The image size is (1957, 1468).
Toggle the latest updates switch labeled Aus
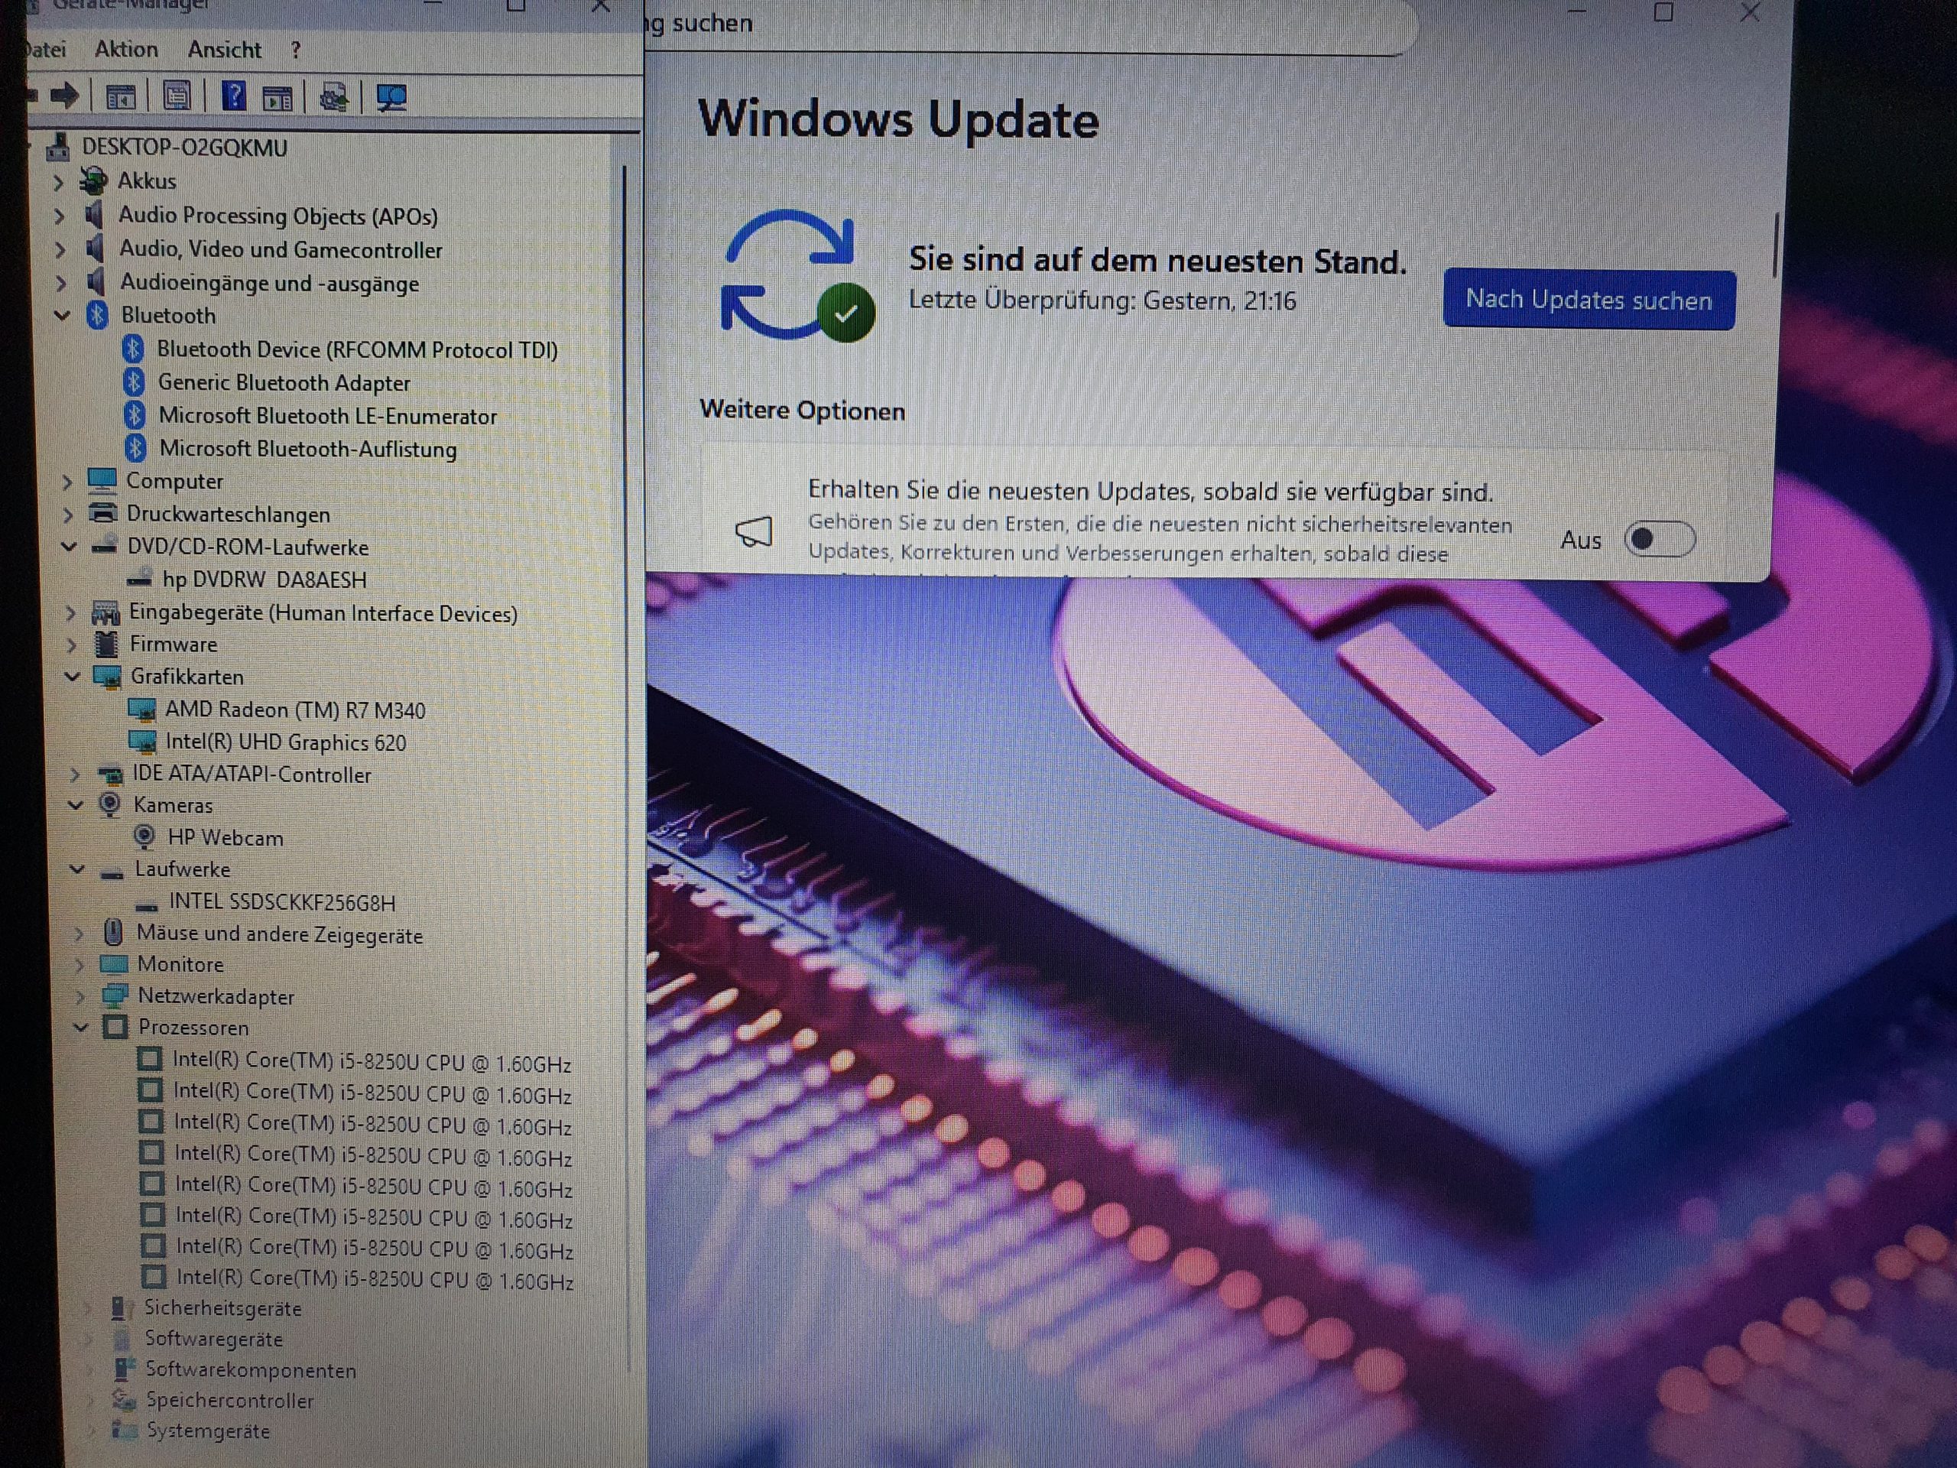1659,539
